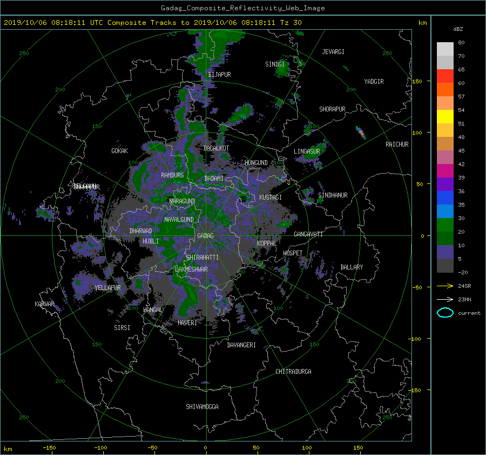The image size is (486, 455).
Task: Click the HUNGUND town label
Action: [256, 163]
